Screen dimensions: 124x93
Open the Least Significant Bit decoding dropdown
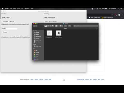point(50,18)
